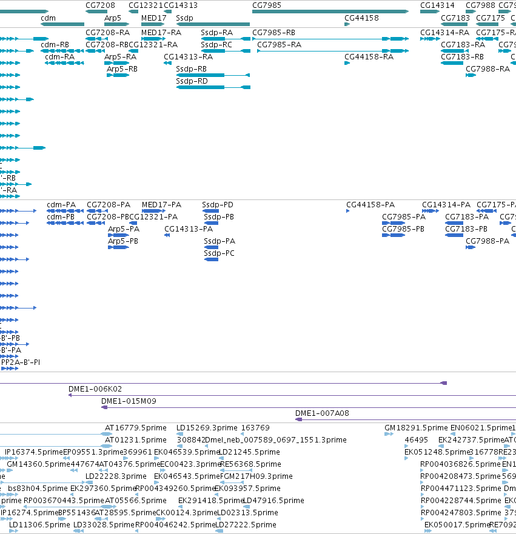This screenshot has width=516, height=534.
Task: Select EST GM18291.5prime
Action: [x=416, y=428]
